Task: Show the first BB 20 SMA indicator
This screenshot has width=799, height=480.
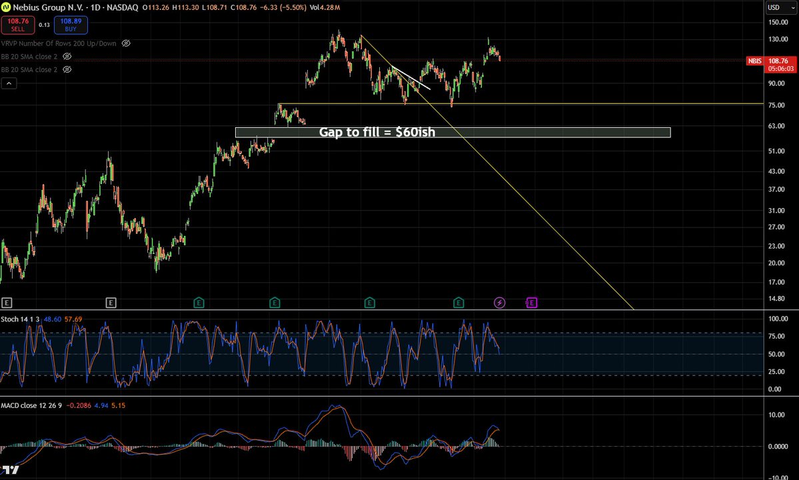Action: point(67,56)
